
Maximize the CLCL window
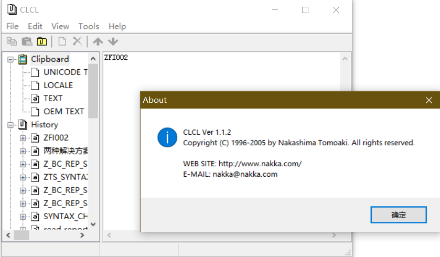(x=305, y=10)
